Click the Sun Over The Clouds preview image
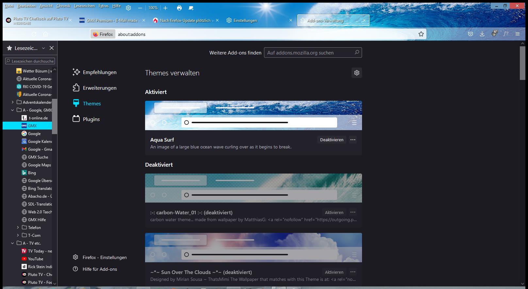The image size is (528, 289). click(254, 248)
